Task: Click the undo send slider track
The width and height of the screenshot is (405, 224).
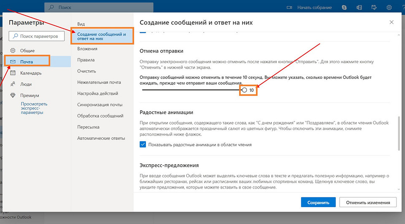Action: pyautogui.click(x=191, y=90)
